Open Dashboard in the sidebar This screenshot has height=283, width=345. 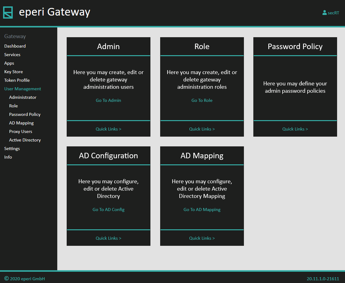tap(15, 46)
